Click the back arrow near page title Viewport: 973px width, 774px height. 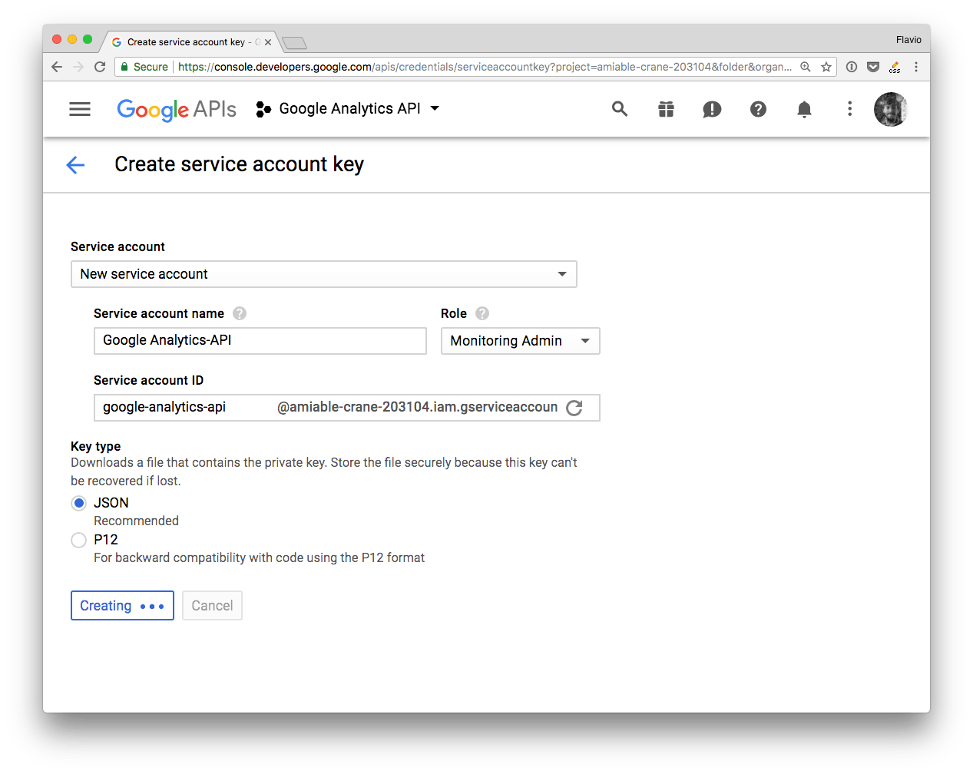tap(75, 164)
